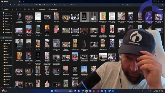Select Антирелиг breadcrumb

[x=64, y=5]
